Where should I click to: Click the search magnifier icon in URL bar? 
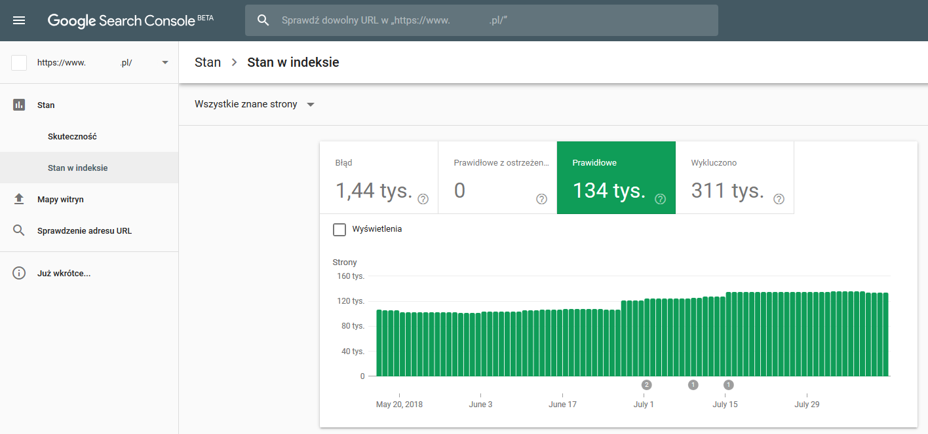[x=263, y=20]
